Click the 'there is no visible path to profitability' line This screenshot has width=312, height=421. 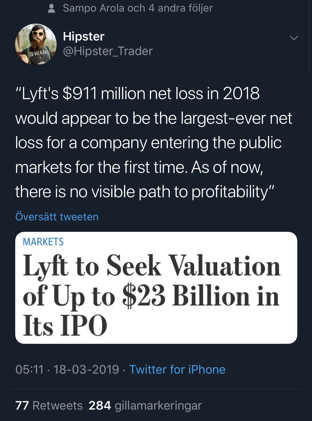[x=144, y=192]
